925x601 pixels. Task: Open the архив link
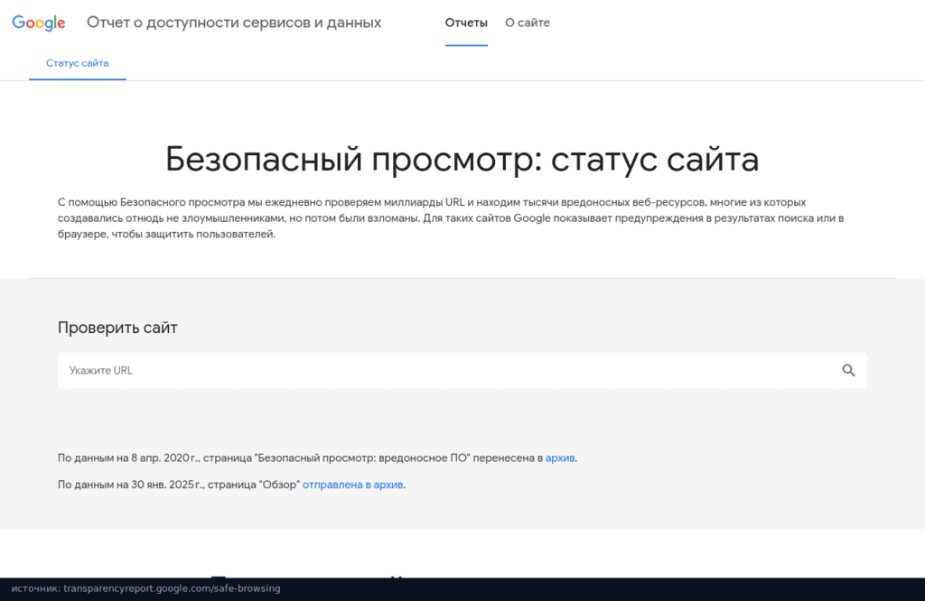560,458
